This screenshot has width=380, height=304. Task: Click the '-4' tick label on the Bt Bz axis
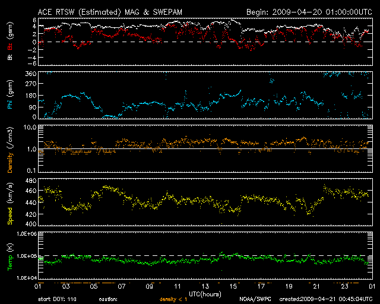point(32,58)
